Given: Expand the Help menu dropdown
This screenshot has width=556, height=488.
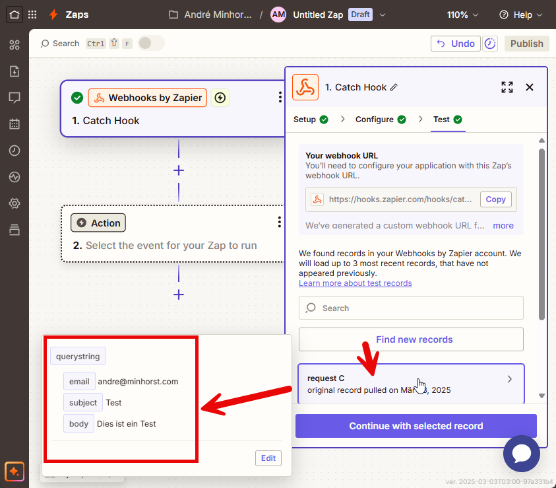Looking at the screenshot, I should coord(521,15).
